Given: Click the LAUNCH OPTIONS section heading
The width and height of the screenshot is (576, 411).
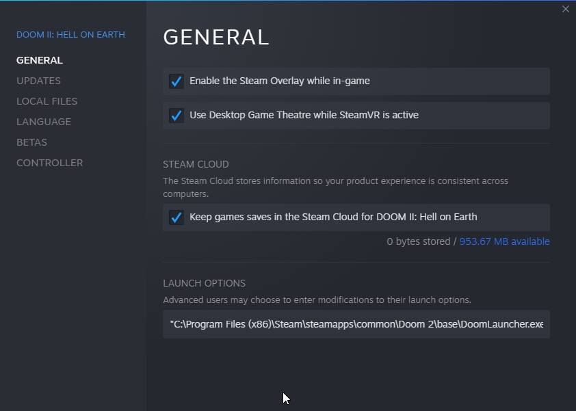Looking at the screenshot, I should click(x=204, y=283).
